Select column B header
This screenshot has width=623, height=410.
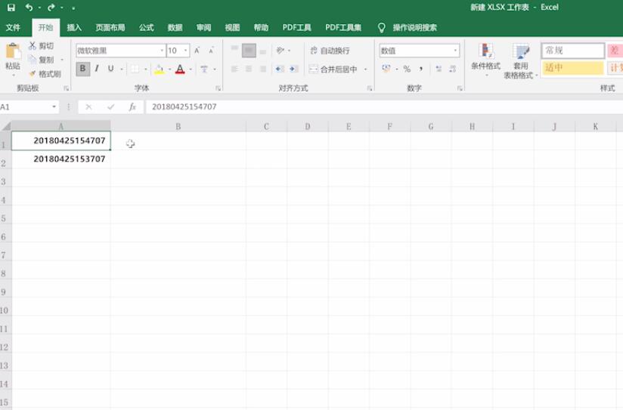[178, 127]
